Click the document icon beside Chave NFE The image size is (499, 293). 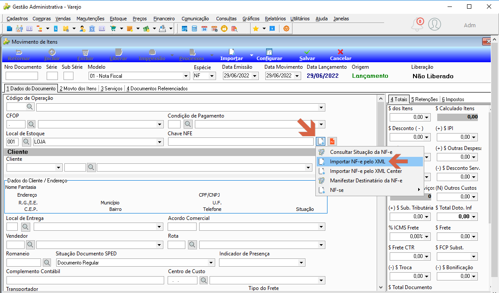pos(321,141)
